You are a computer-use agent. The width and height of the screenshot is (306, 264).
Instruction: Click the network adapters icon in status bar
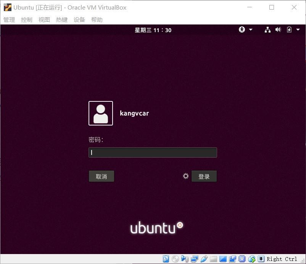(x=194, y=259)
